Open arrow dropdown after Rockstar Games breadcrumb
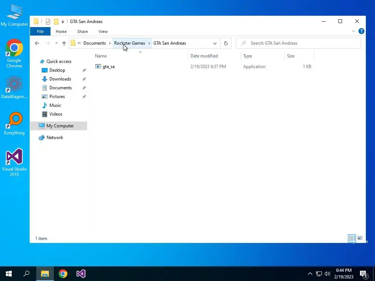 coord(149,43)
